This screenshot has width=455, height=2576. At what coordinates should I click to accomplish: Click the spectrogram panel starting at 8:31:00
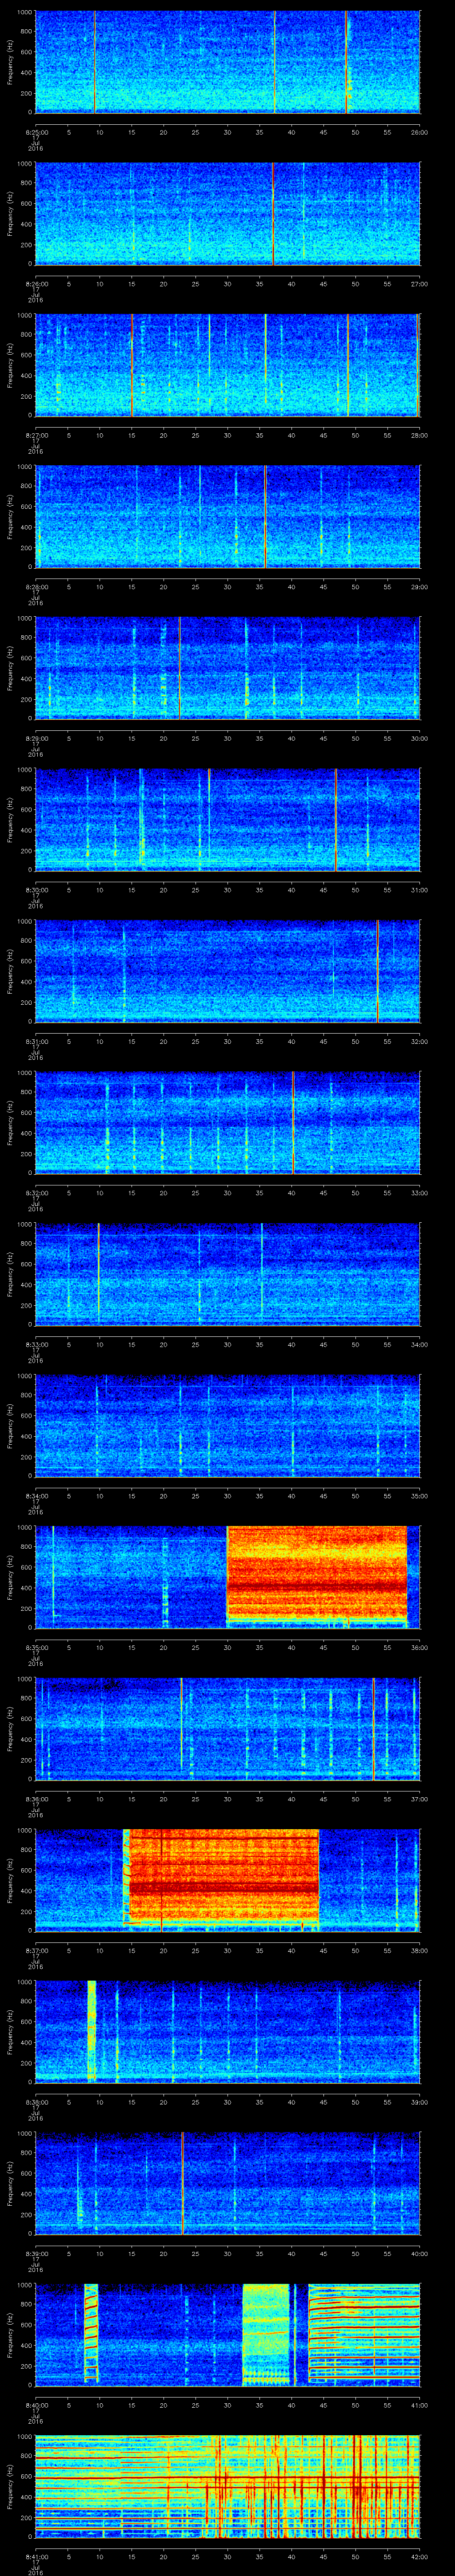pos(228,971)
